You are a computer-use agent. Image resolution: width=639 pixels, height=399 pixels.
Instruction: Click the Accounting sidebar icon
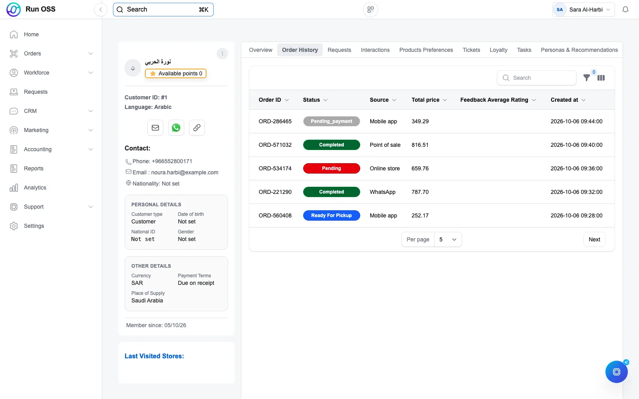tap(14, 149)
